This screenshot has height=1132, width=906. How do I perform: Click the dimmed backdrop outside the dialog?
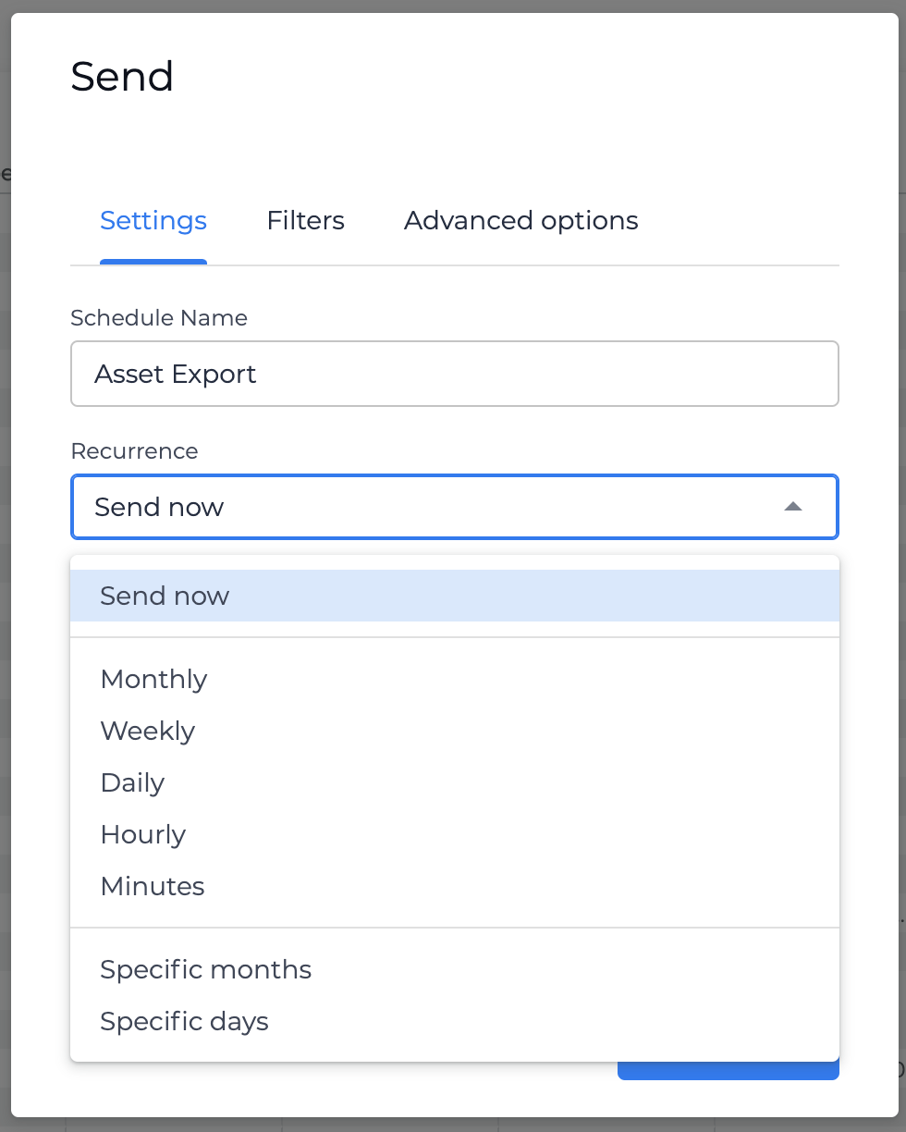[5, 555]
